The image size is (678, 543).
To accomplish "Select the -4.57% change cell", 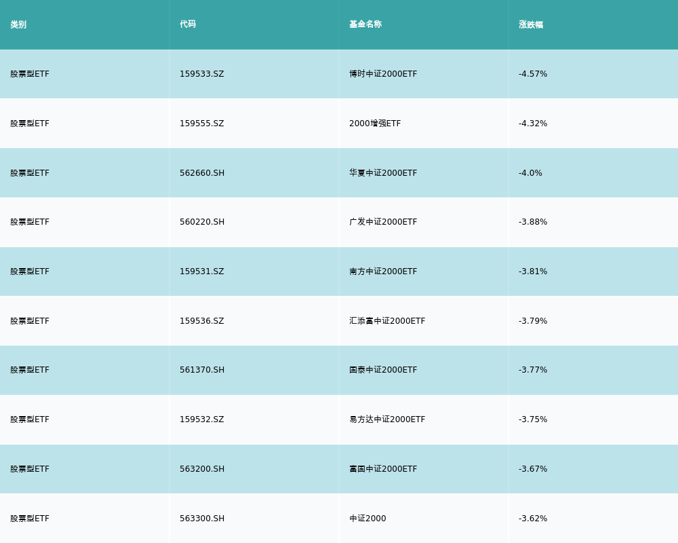I will 533,74.
